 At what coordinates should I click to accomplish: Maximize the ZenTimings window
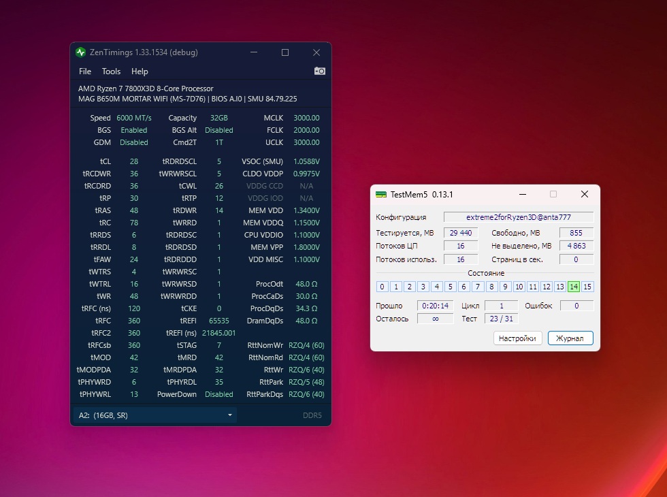tap(285, 52)
